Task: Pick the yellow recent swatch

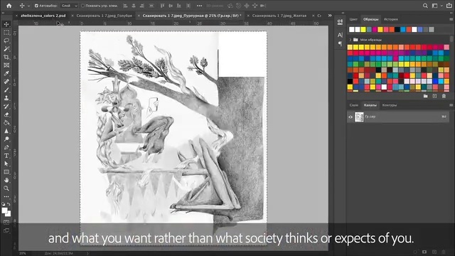Action: (x=363, y=30)
